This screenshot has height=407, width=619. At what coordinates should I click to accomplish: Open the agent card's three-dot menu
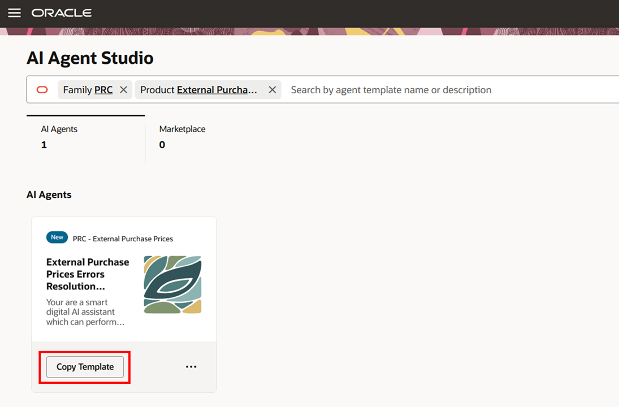[x=191, y=367]
